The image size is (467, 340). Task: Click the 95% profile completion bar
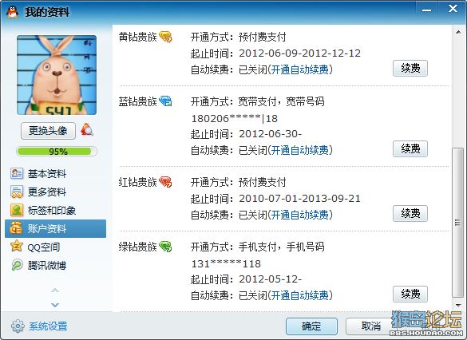(x=57, y=151)
